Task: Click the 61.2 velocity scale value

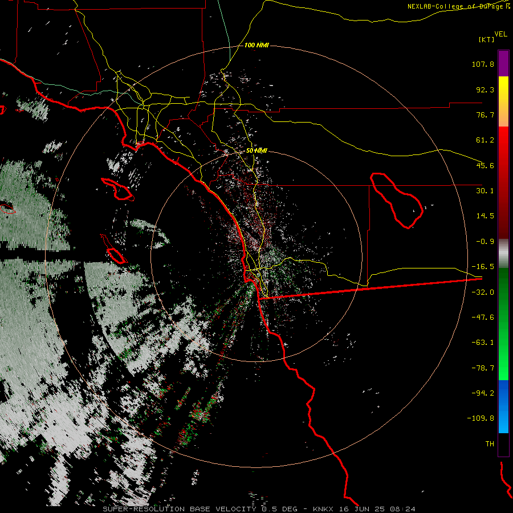Action: [485, 140]
